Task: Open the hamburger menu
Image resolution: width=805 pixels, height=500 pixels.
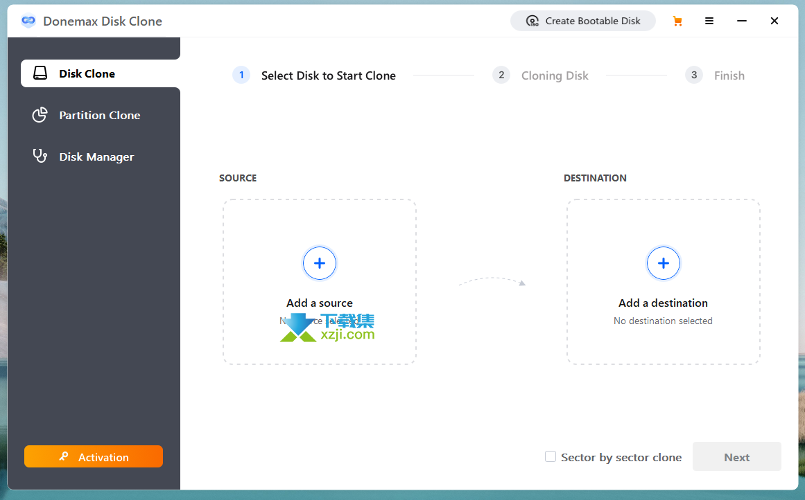Action: click(x=709, y=21)
